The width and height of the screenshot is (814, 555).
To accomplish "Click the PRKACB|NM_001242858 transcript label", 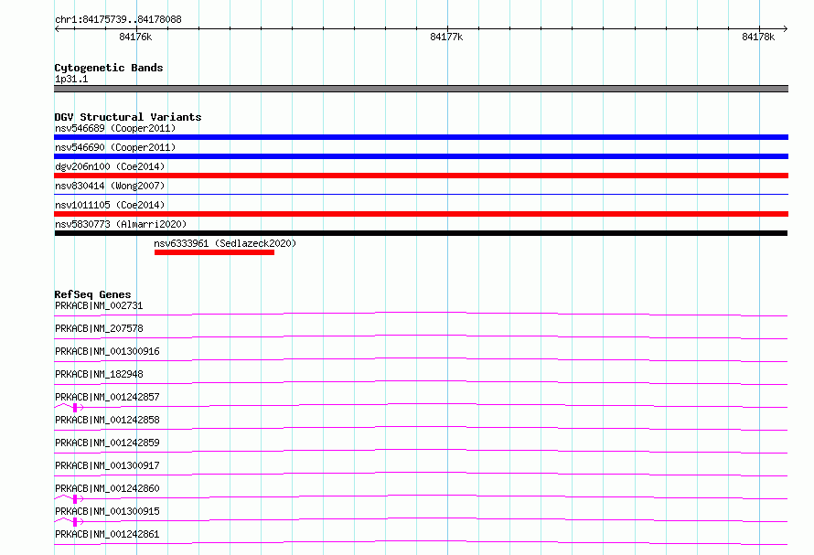I will [107, 420].
